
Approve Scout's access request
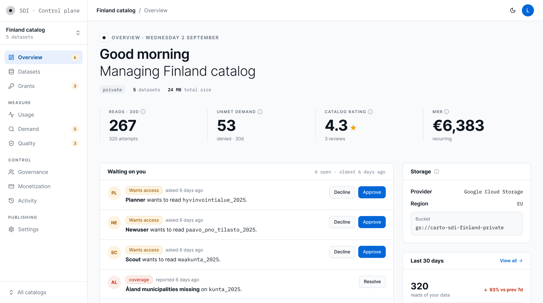click(372, 252)
